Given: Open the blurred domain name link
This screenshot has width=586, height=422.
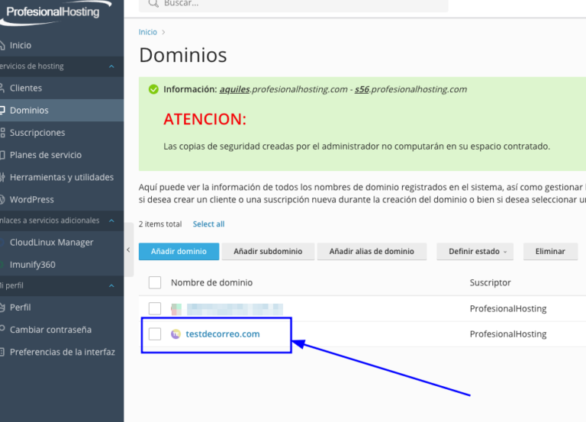Looking at the screenshot, I should click(235, 309).
